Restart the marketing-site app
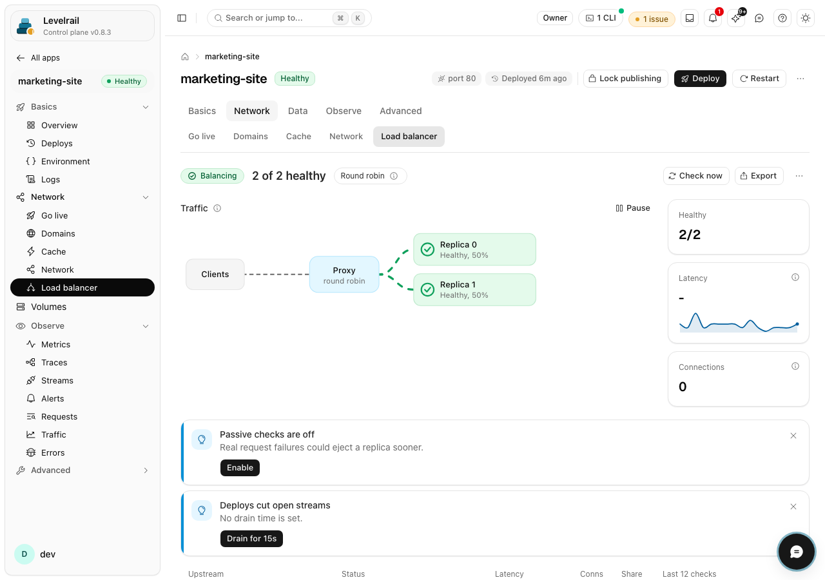 [x=759, y=79]
